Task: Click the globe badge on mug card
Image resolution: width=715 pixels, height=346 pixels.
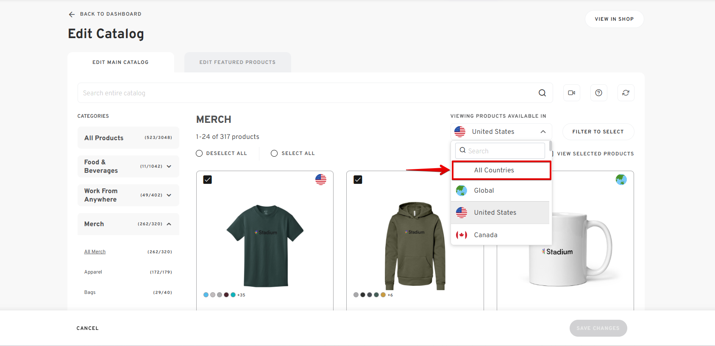Action: click(x=621, y=180)
